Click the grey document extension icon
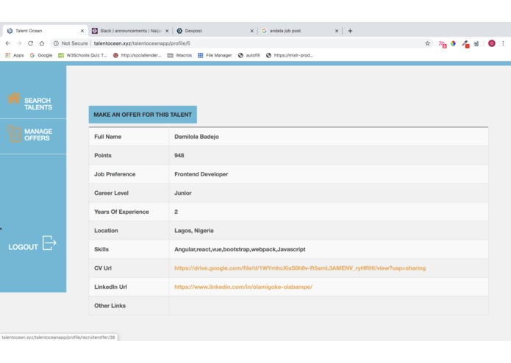The height and width of the screenshot is (363, 511). 476,43
